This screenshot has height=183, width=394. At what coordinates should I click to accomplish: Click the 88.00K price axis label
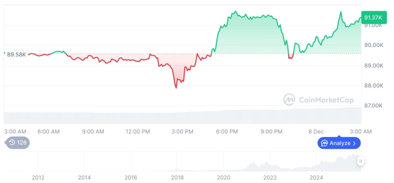point(372,85)
